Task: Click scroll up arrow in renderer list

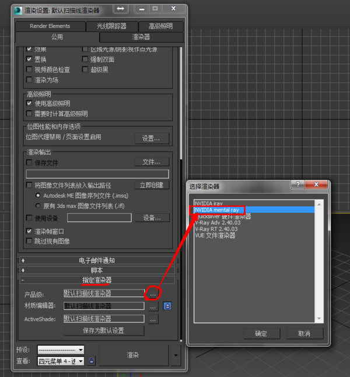Action: (x=319, y=205)
